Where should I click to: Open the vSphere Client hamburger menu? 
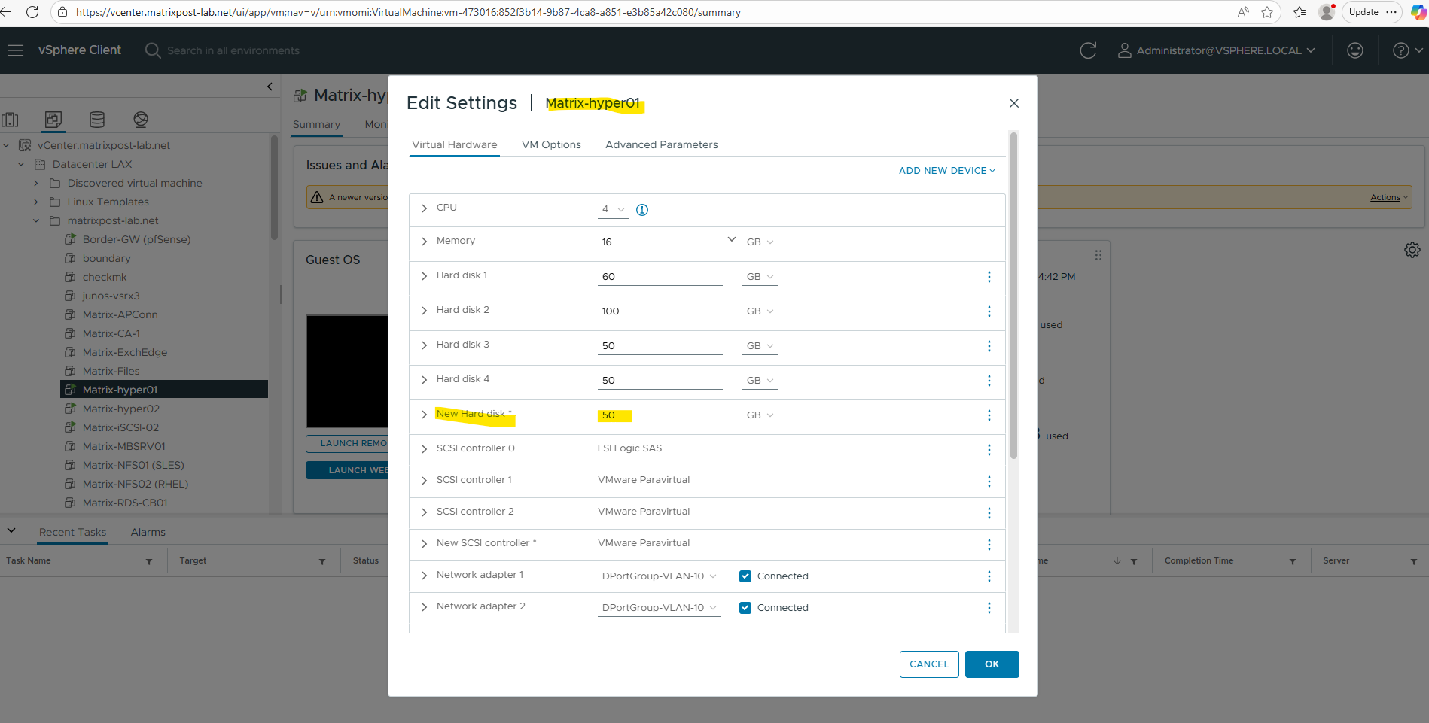pyautogui.click(x=16, y=50)
